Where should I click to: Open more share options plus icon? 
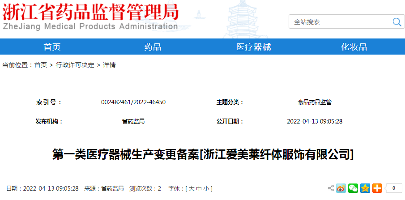pyautogui.click(x=377, y=188)
